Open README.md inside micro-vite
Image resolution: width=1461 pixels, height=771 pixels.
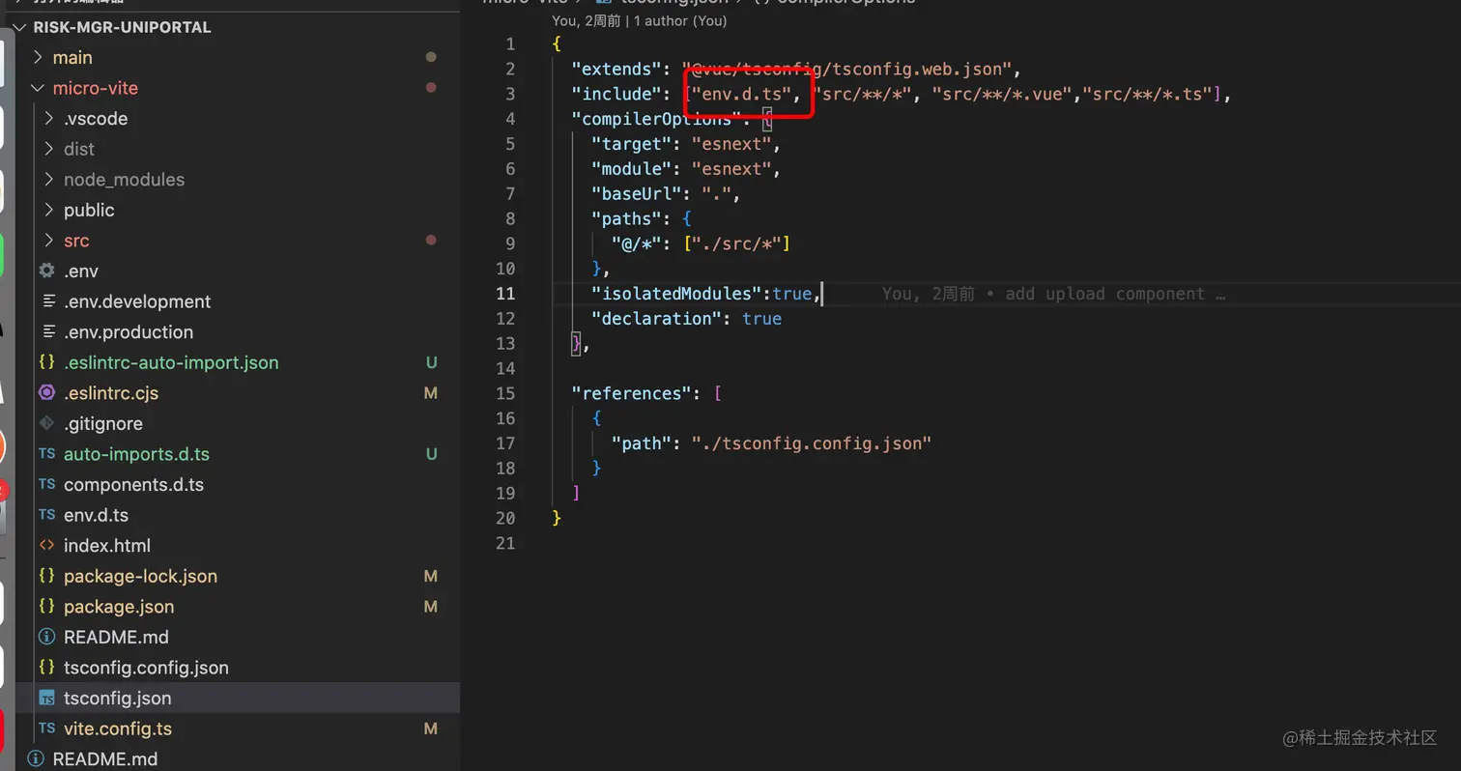pos(116,638)
